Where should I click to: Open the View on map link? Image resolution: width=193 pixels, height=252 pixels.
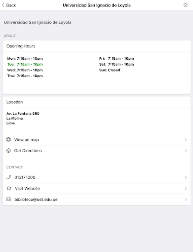click(27, 139)
